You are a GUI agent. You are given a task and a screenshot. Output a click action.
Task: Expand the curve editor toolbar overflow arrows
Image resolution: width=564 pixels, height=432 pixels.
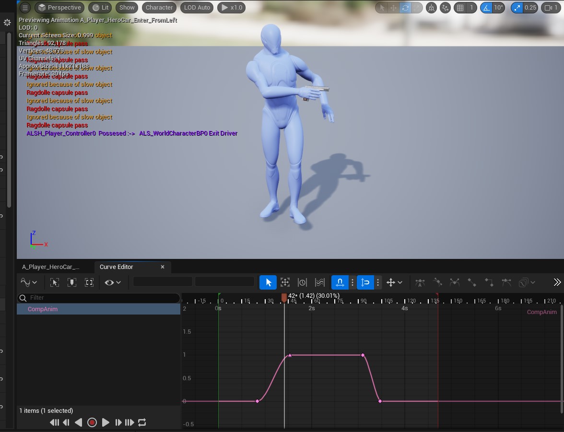tap(557, 282)
